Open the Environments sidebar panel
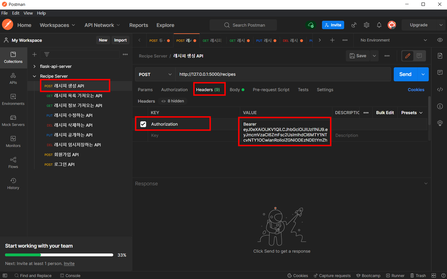The height and width of the screenshot is (279, 447). [x=13, y=100]
